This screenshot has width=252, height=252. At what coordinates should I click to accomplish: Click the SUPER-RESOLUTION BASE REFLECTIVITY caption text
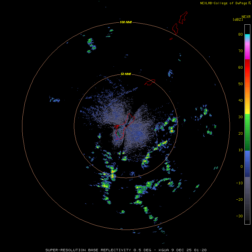coord(88,250)
